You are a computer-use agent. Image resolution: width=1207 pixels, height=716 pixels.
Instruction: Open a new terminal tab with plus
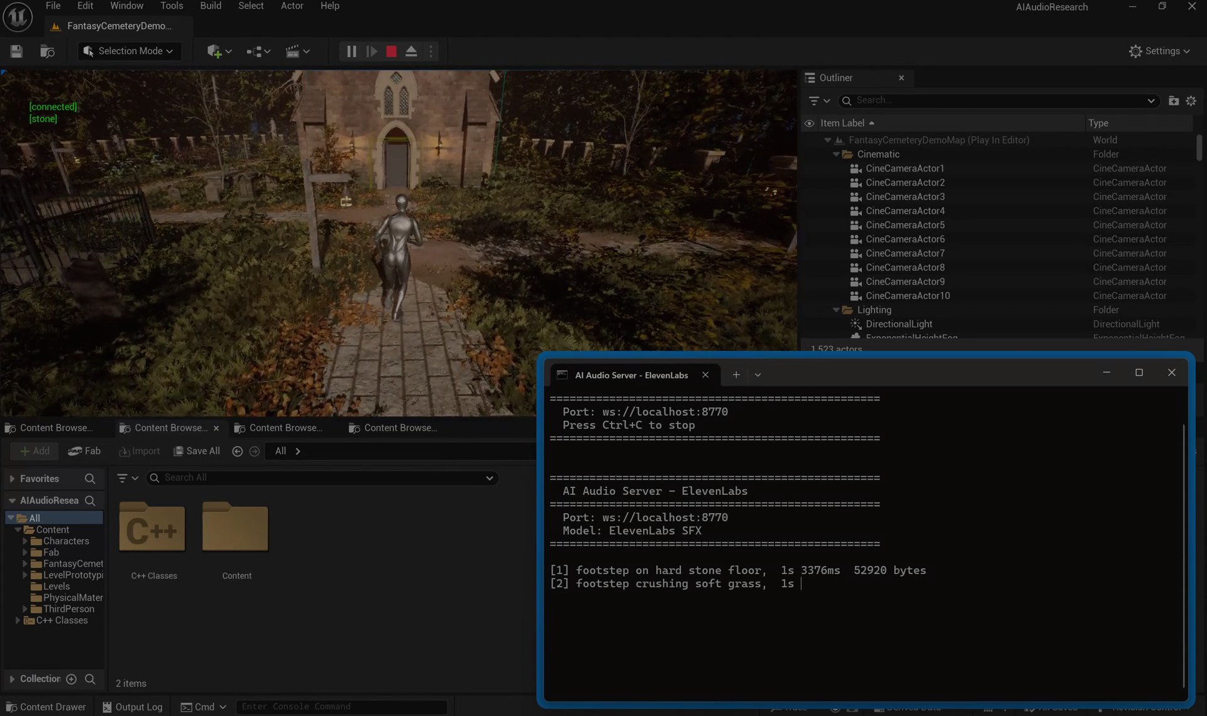point(736,375)
